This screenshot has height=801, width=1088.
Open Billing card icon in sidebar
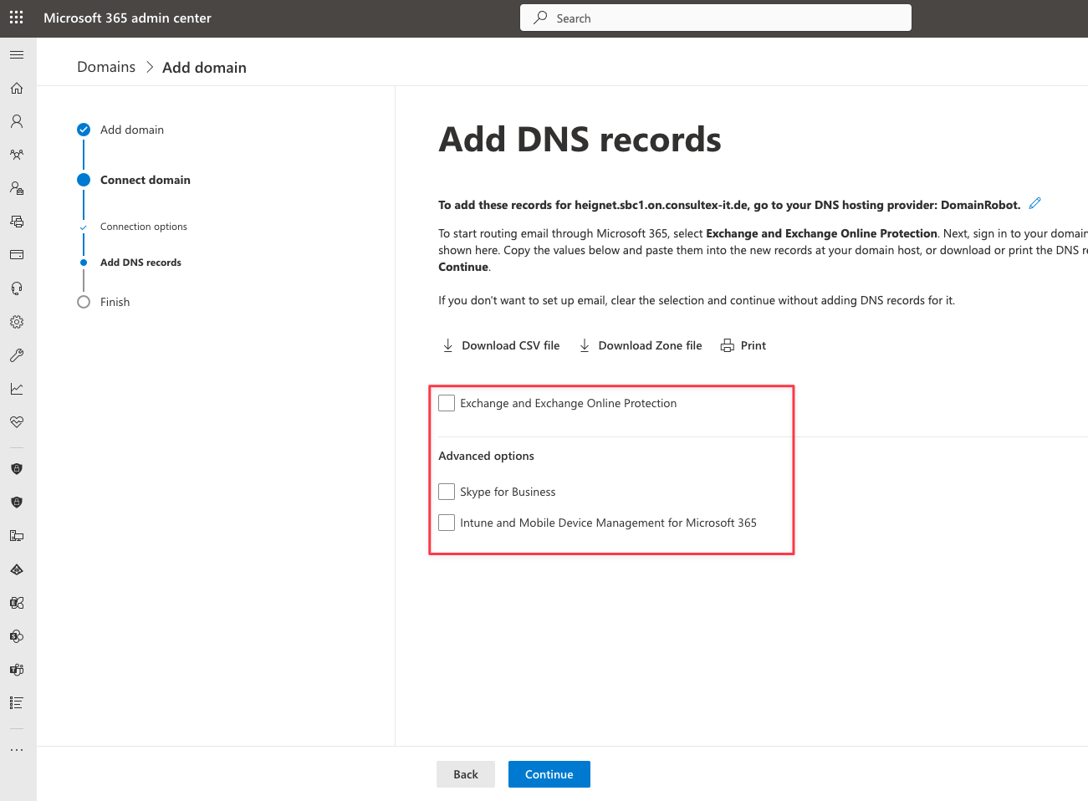17,255
